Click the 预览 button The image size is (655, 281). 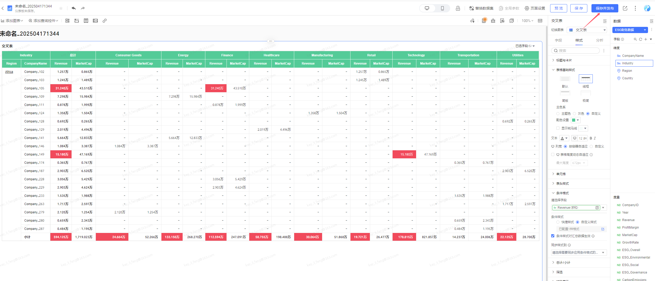[559, 8]
